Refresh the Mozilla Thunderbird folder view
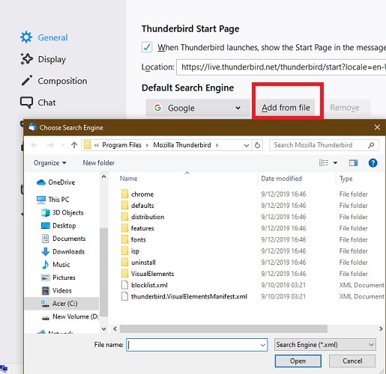The width and height of the screenshot is (386, 374). [257, 145]
